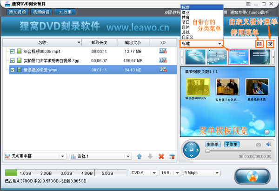Select the second menu template thumbnail
Screen dimensions: 279x191
pos(217,57)
